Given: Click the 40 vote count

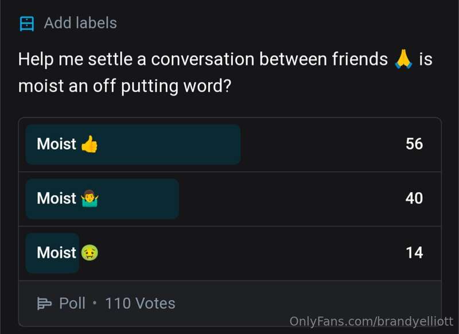Looking at the screenshot, I should (414, 199).
